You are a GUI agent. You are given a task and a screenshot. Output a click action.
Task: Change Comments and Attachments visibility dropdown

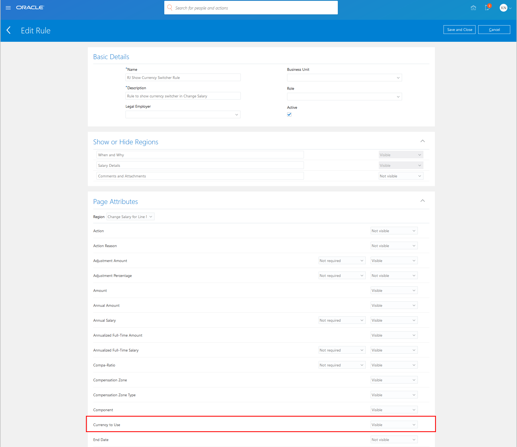click(401, 176)
